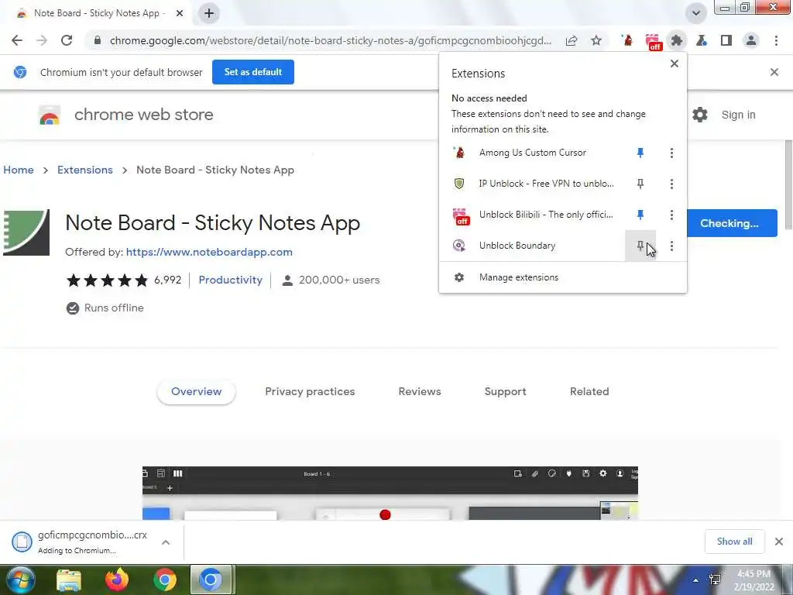
Task: Open the Chromium three-dot menu
Action: [776, 40]
